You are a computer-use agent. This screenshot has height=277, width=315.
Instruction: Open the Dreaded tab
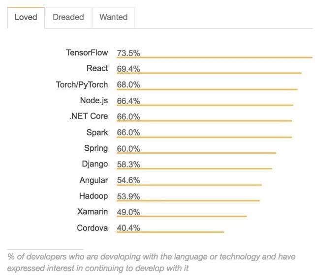pos(68,18)
